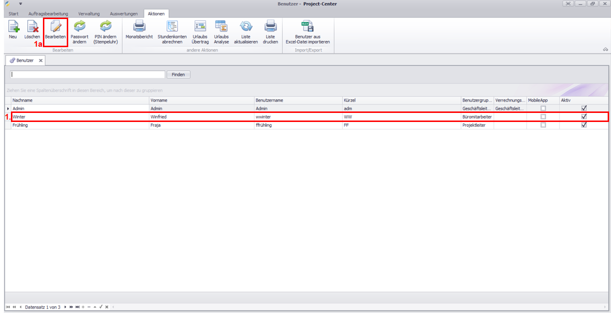
Task: Open quick access toolbar dropdown arrow
Action: pyautogui.click(x=21, y=4)
